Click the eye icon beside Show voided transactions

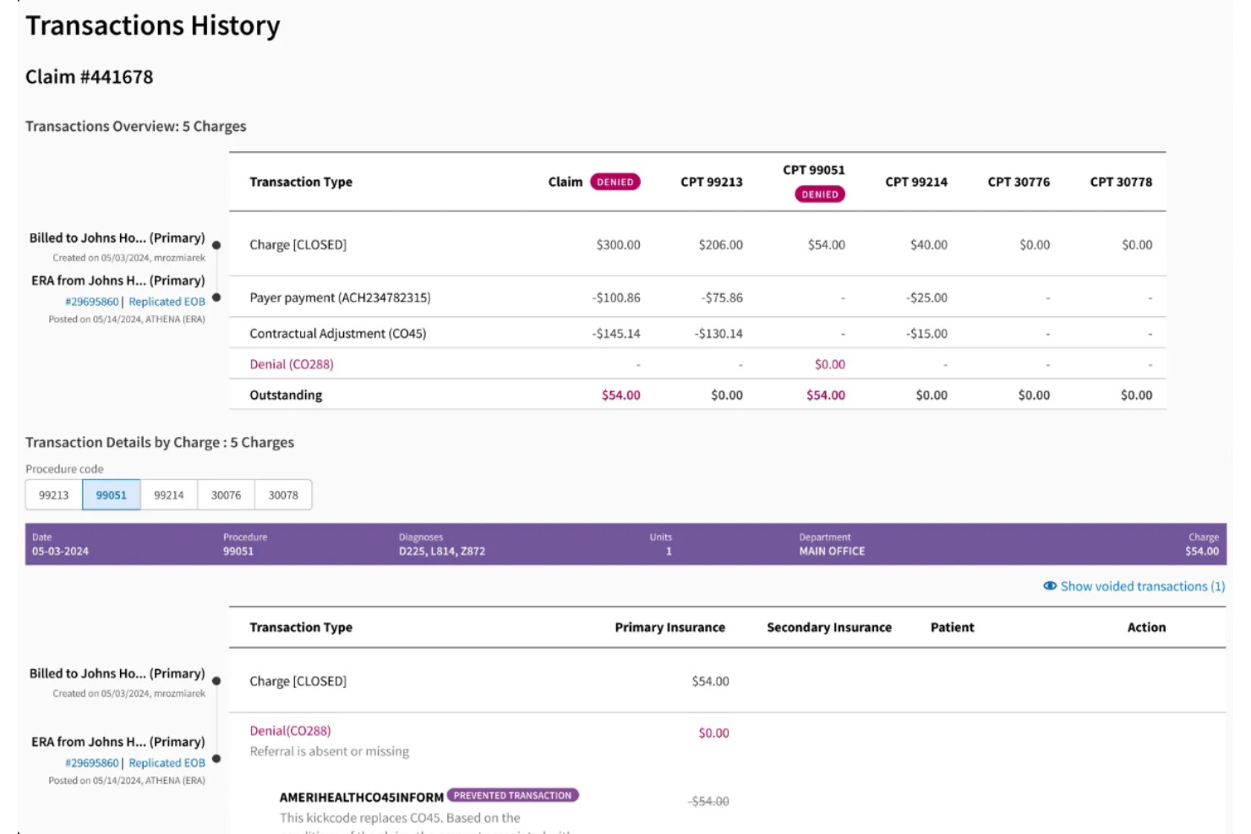pyautogui.click(x=1050, y=586)
